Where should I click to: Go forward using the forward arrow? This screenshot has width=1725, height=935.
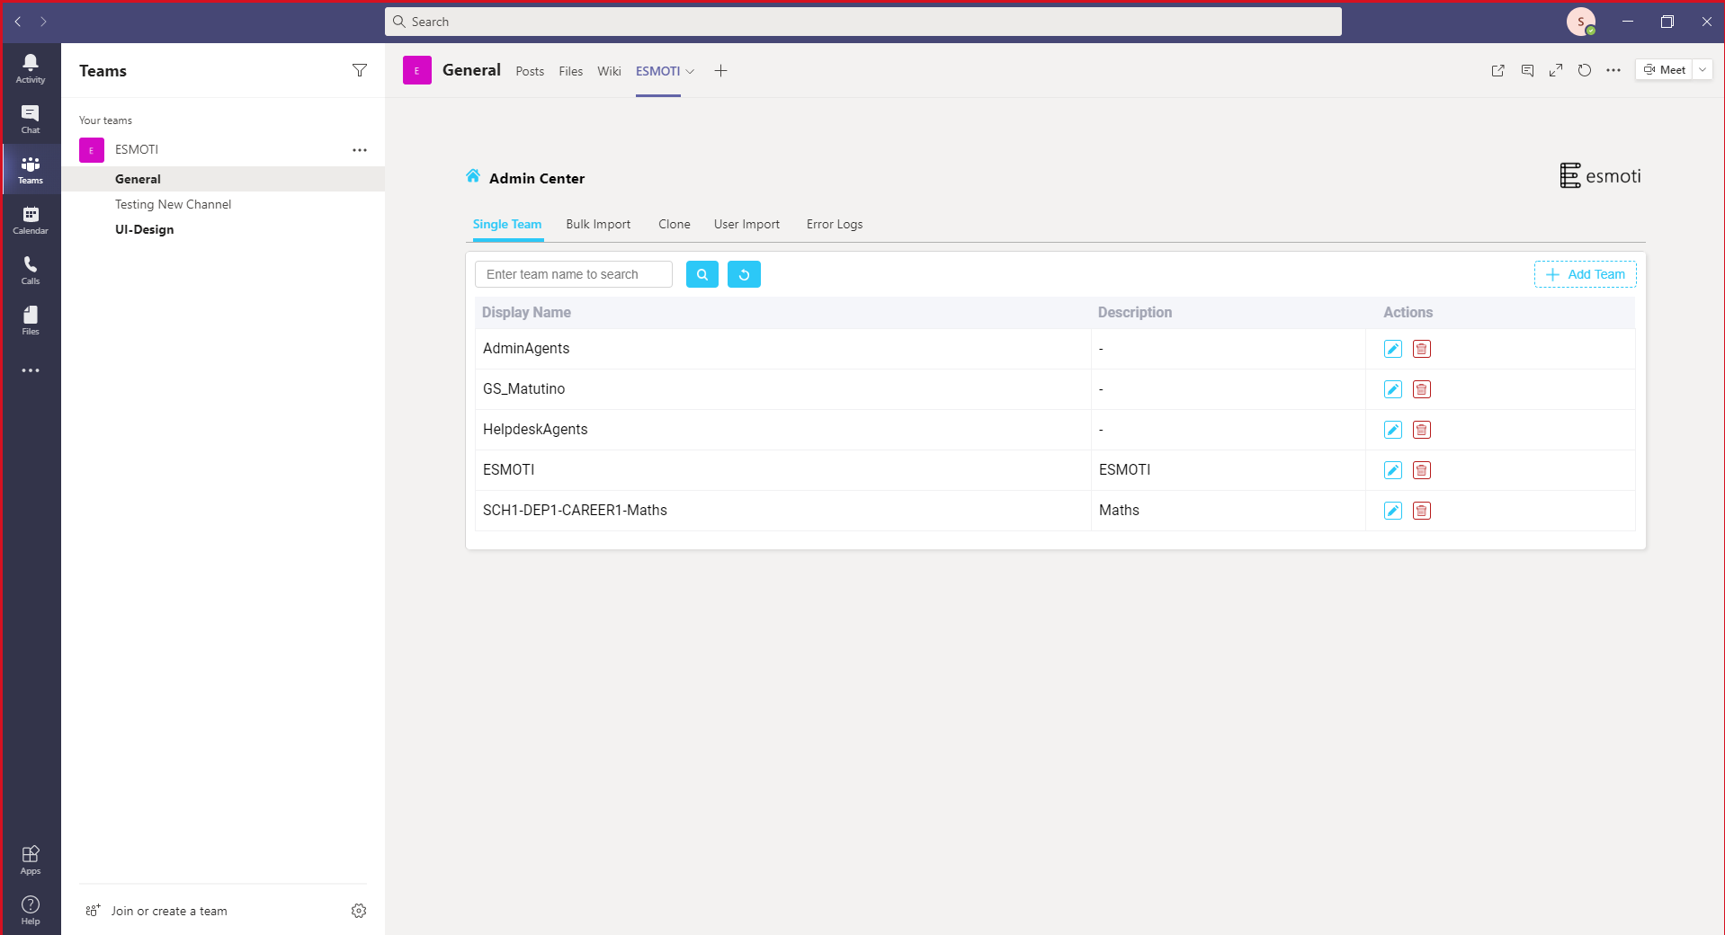(43, 22)
